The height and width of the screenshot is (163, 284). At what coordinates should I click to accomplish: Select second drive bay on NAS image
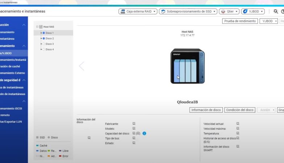click(x=182, y=71)
